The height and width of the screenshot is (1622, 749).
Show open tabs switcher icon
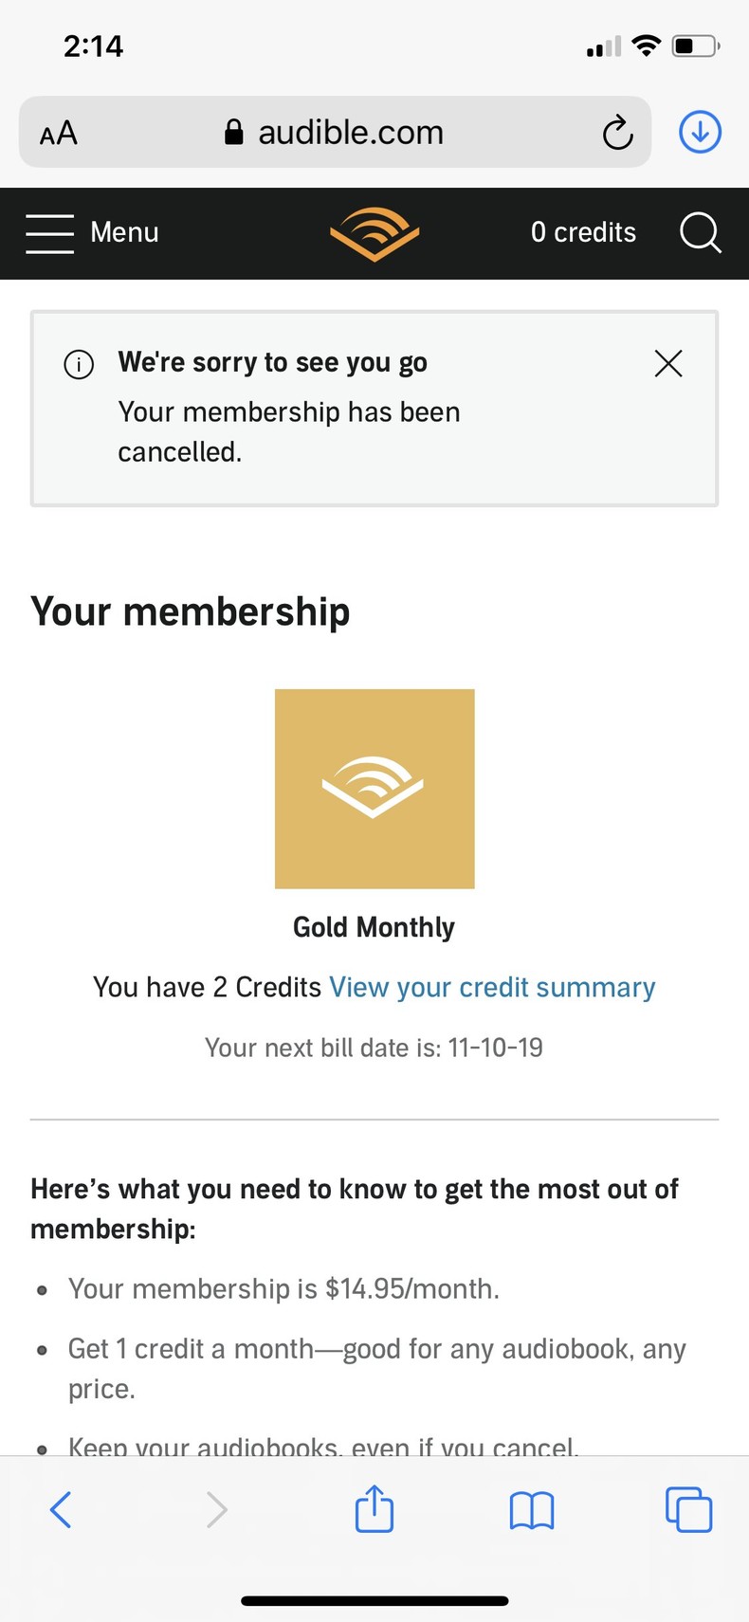688,1509
